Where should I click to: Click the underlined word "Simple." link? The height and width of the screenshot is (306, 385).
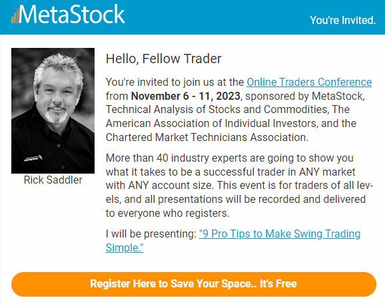(125, 247)
